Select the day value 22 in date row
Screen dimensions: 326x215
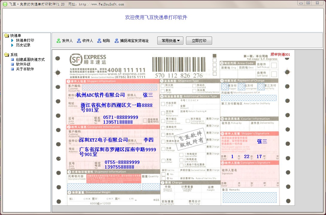pos(246,157)
